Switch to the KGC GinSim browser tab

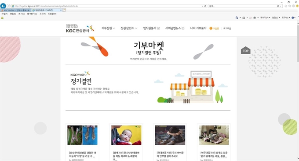16,10
